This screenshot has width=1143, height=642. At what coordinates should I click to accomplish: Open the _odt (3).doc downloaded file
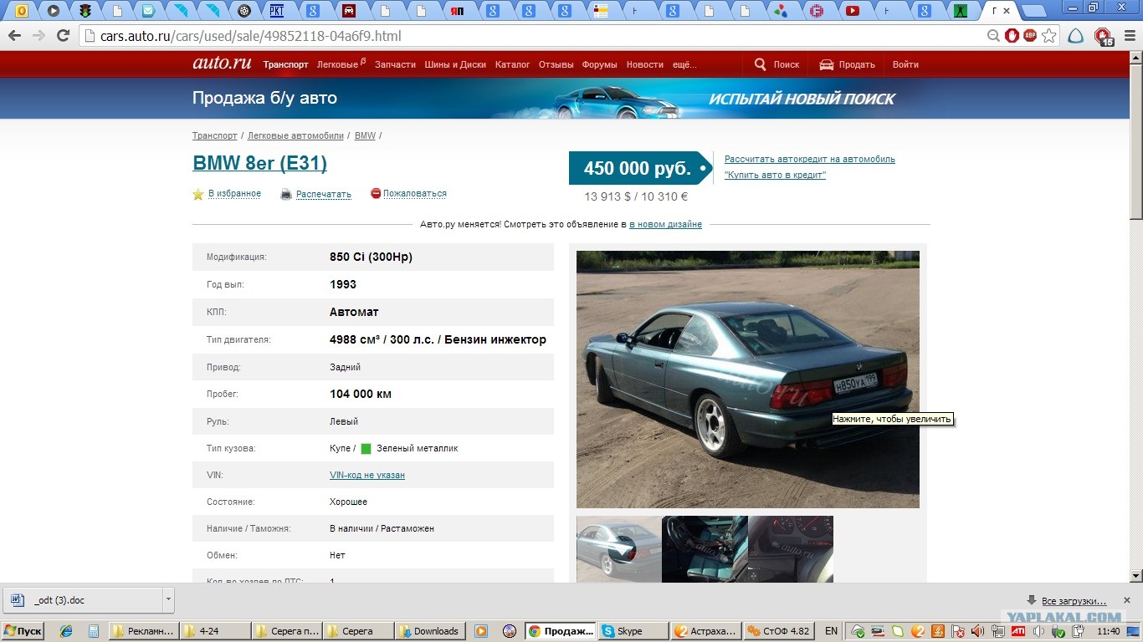pos(84,600)
